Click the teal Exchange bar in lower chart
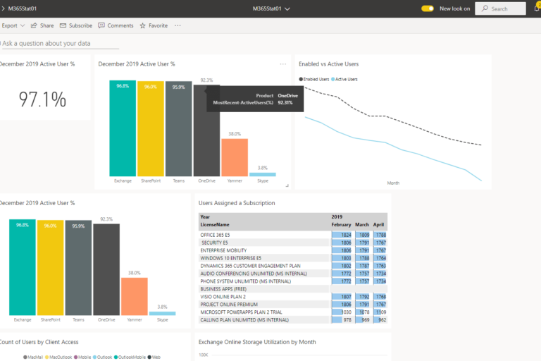Viewport: 541px width, 361px height. 23,266
